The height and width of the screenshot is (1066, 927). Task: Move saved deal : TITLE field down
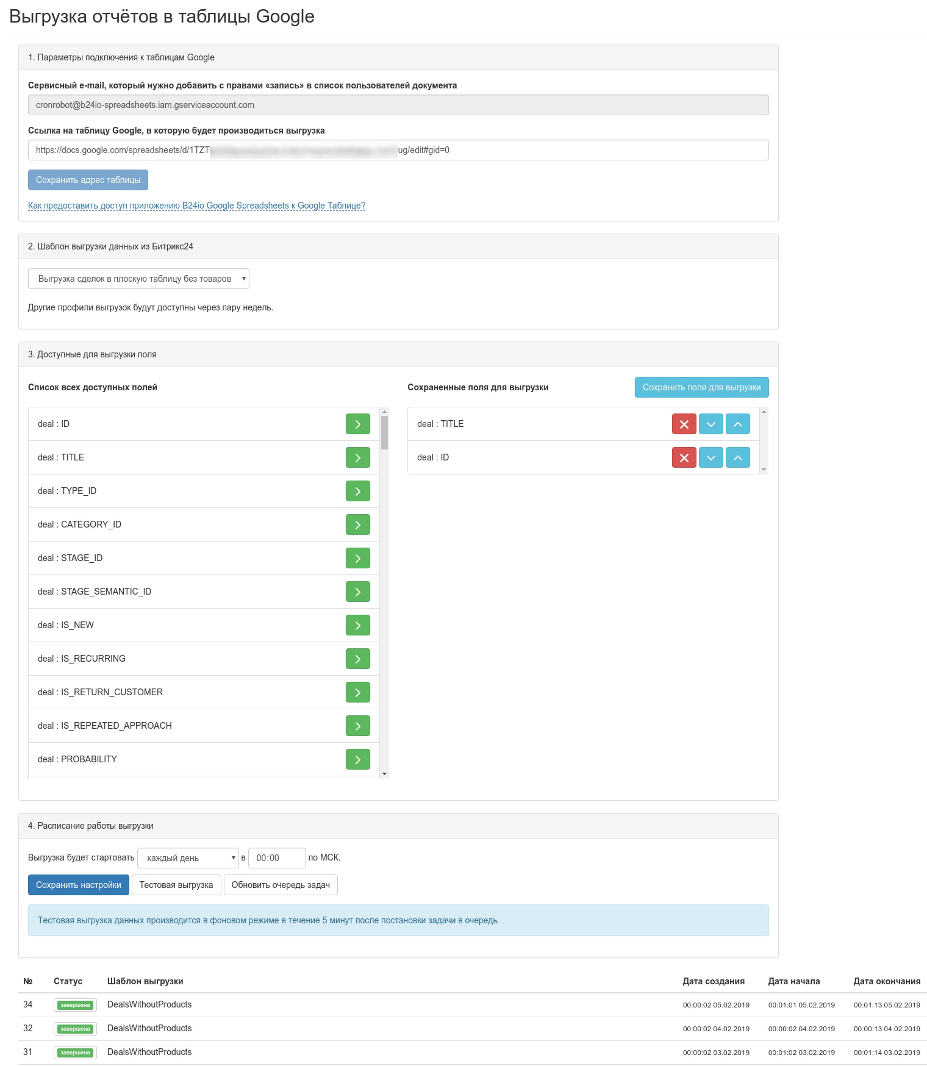tap(711, 424)
